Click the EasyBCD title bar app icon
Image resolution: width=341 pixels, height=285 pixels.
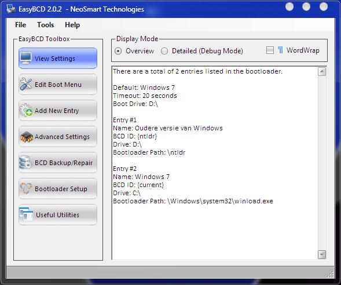coord(11,9)
